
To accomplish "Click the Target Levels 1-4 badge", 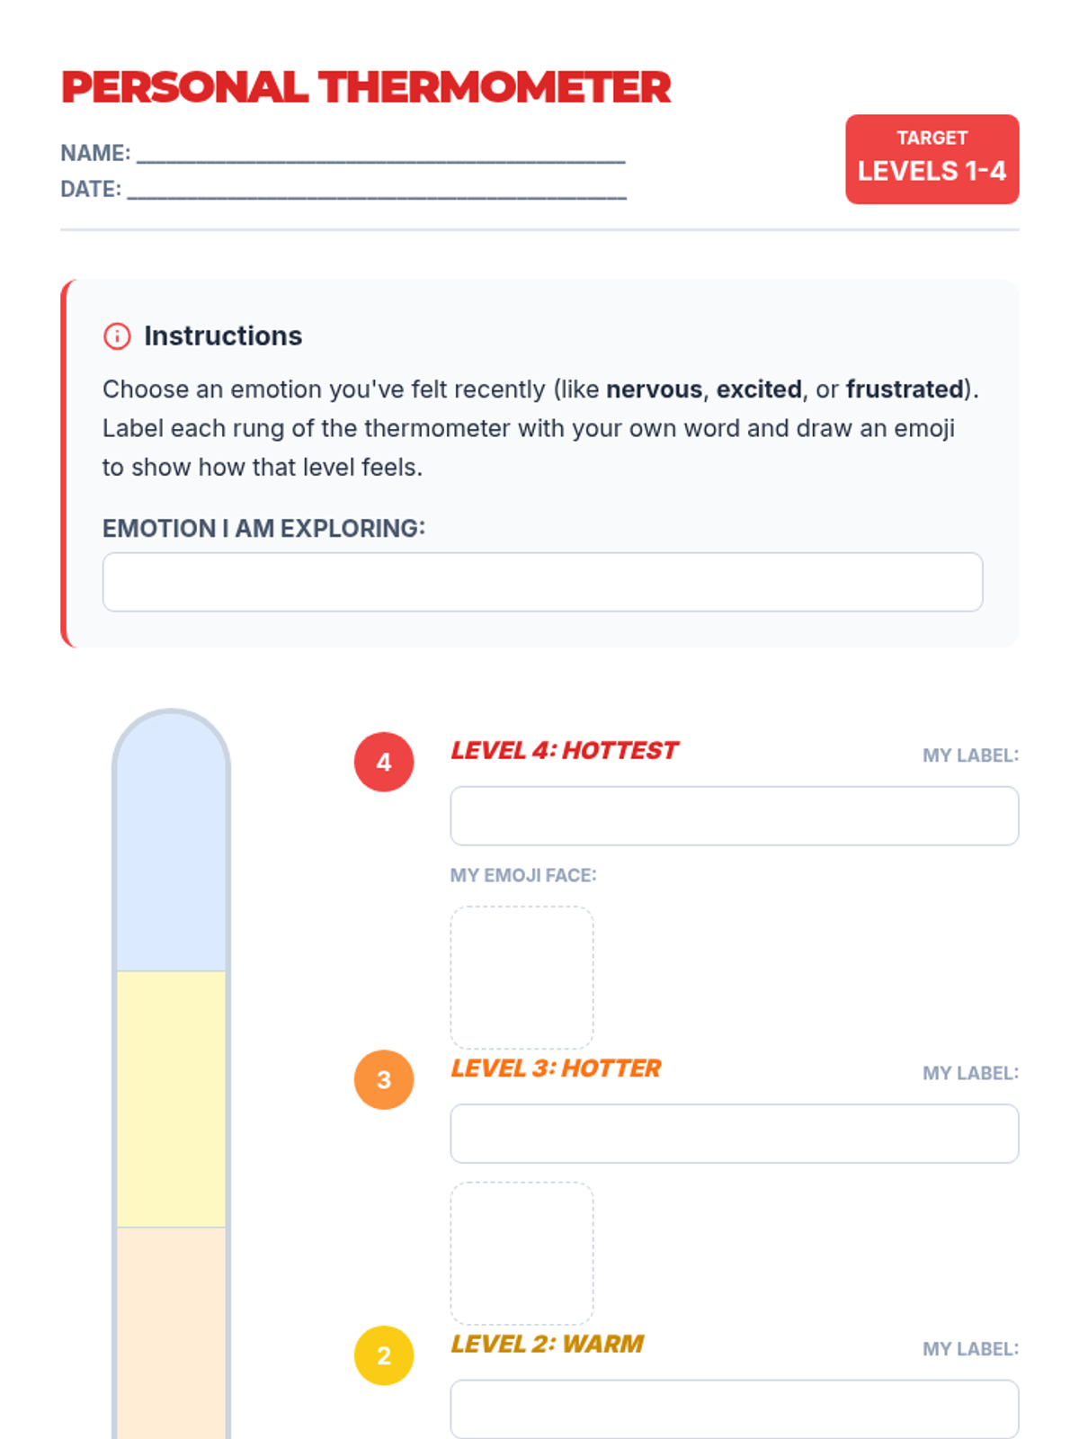I will tap(932, 159).
